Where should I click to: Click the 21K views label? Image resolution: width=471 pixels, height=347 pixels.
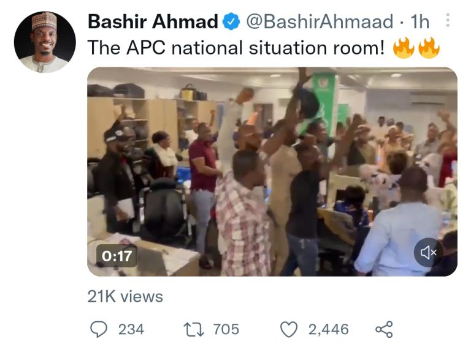pyautogui.click(x=125, y=297)
